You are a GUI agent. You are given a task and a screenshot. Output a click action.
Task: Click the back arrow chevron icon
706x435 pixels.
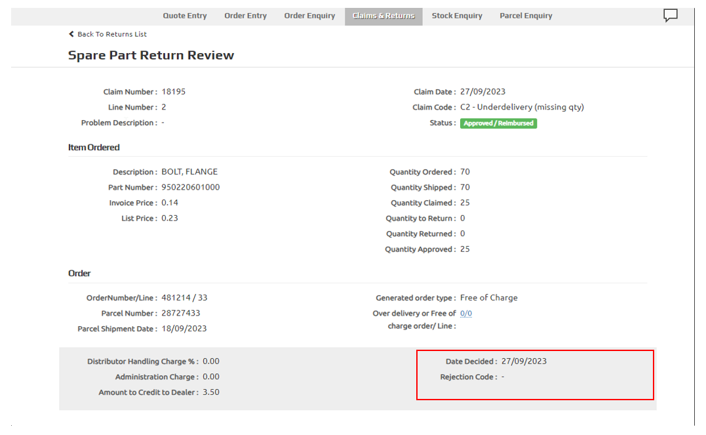coord(71,34)
